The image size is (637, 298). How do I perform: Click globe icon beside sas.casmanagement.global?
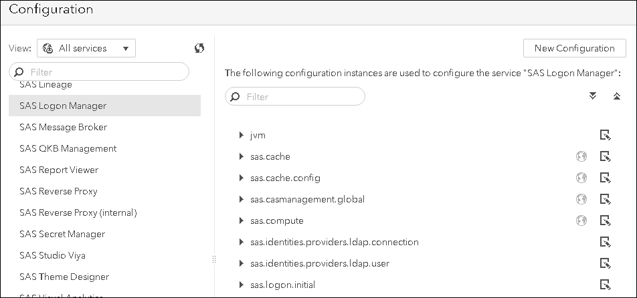(x=581, y=200)
